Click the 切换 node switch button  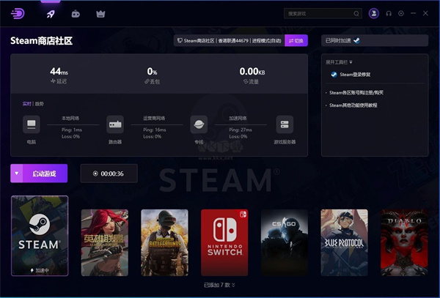click(x=296, y=41)
